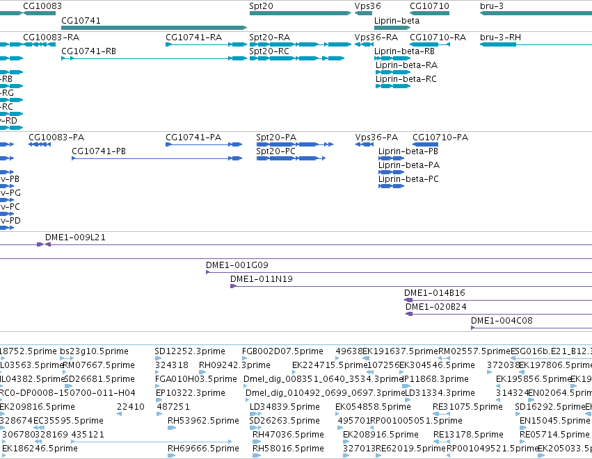The image size is (592, 459).
Task: Select transcript Vps36-RA
Action: (376, 37)
